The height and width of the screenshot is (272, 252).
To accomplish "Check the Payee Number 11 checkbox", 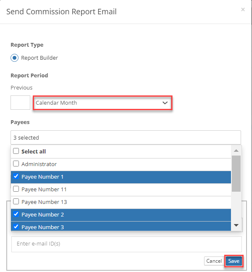I will [16, 189].
